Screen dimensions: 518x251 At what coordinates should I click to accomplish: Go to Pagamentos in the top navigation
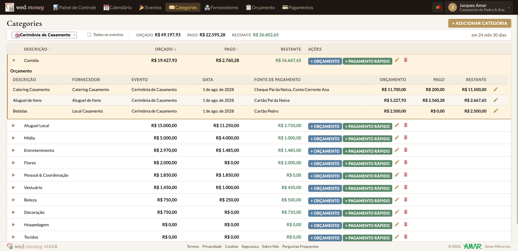click(298, 8)
